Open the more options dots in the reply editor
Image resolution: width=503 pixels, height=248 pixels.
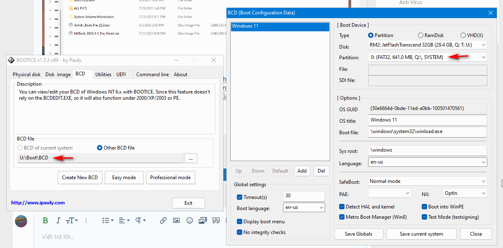pos(86,220)
